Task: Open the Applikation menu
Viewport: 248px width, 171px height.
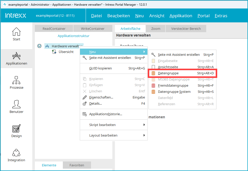Action: coord(181,16)
